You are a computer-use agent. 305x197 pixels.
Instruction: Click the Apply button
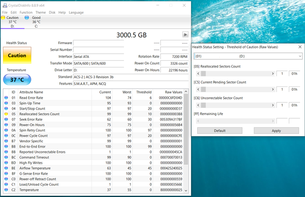click(276, 131)
